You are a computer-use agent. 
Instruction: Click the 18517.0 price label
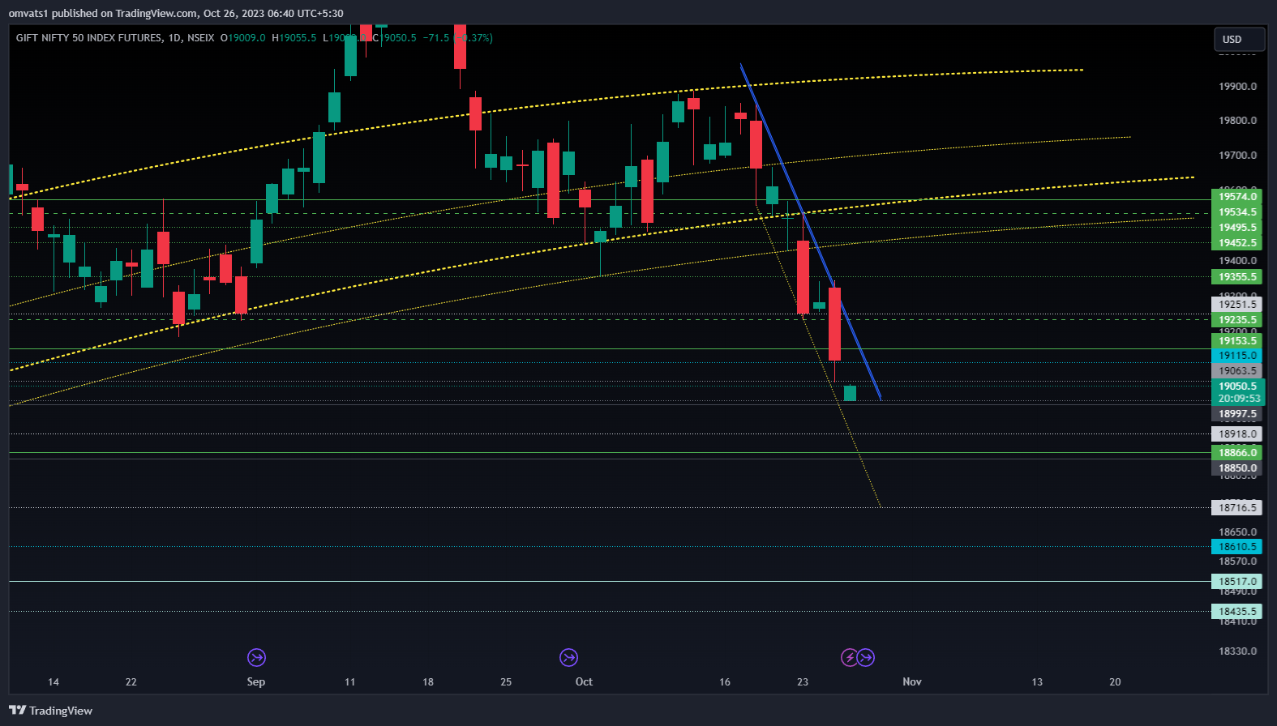coord(1237,582)
